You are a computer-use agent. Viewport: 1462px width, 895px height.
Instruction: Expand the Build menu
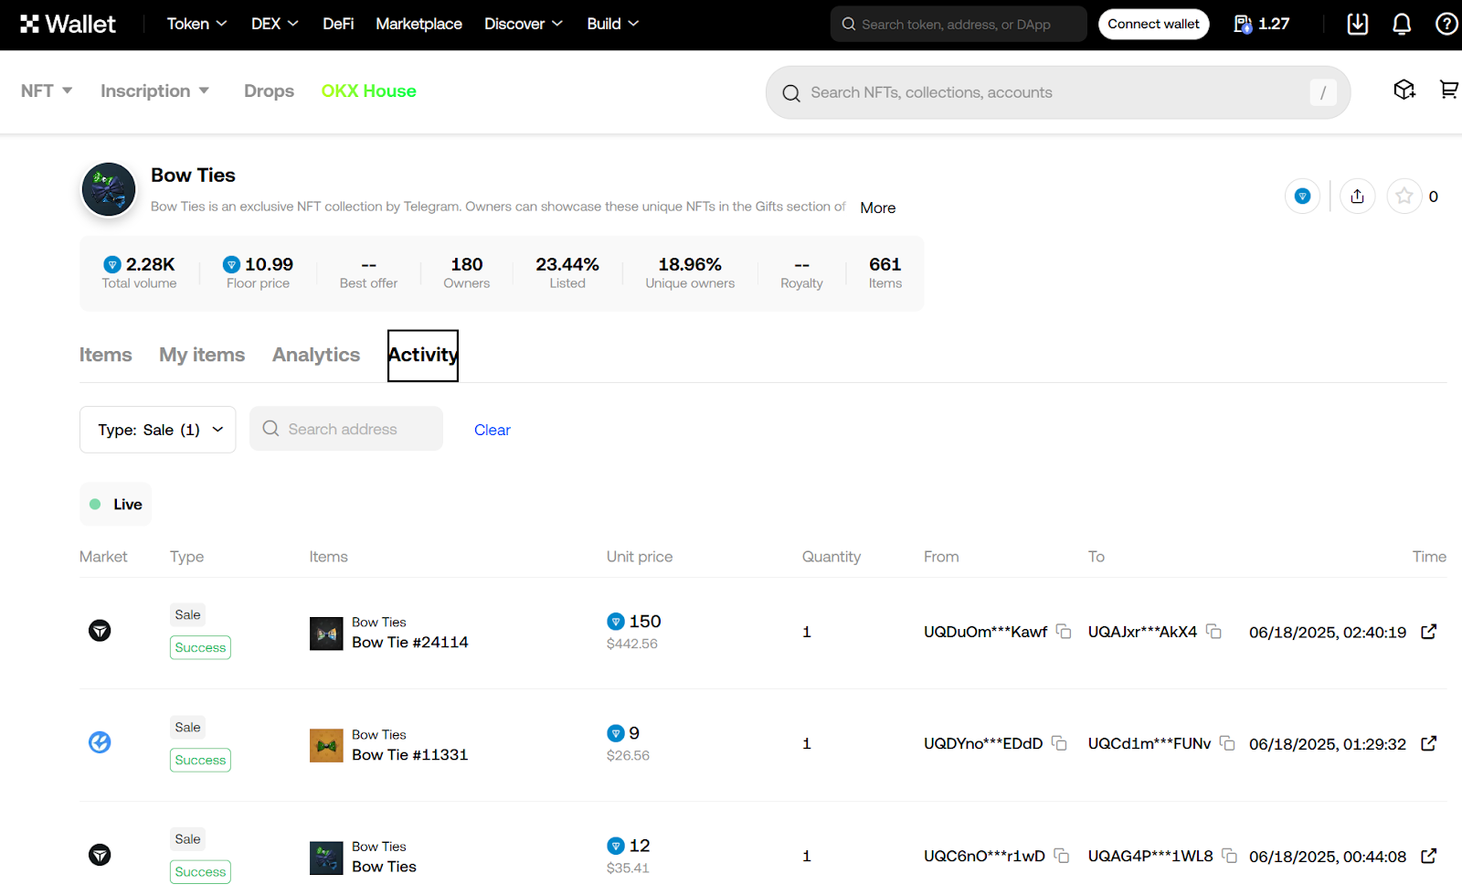[613, 24]
